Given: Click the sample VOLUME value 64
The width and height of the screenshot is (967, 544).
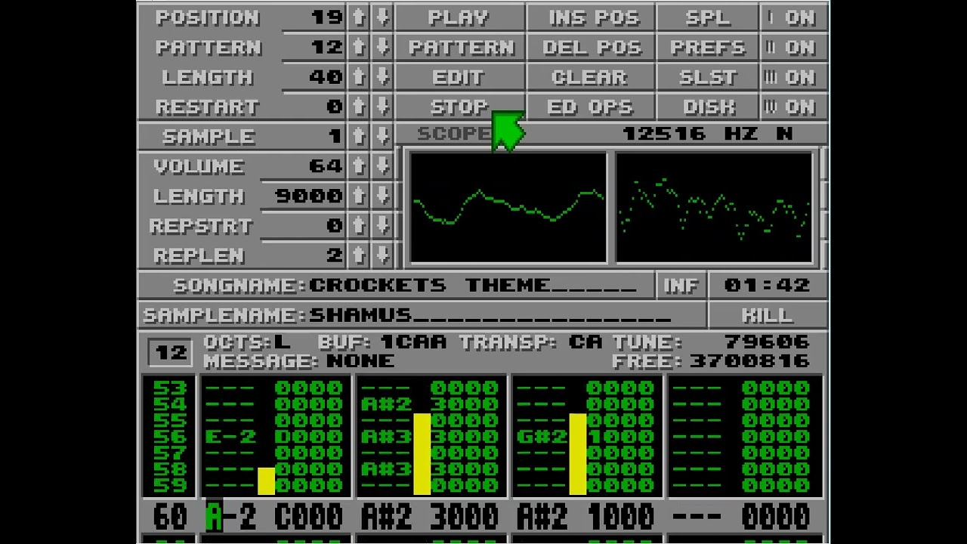Looking at the screenshot, I should click(x=326, y=166).
